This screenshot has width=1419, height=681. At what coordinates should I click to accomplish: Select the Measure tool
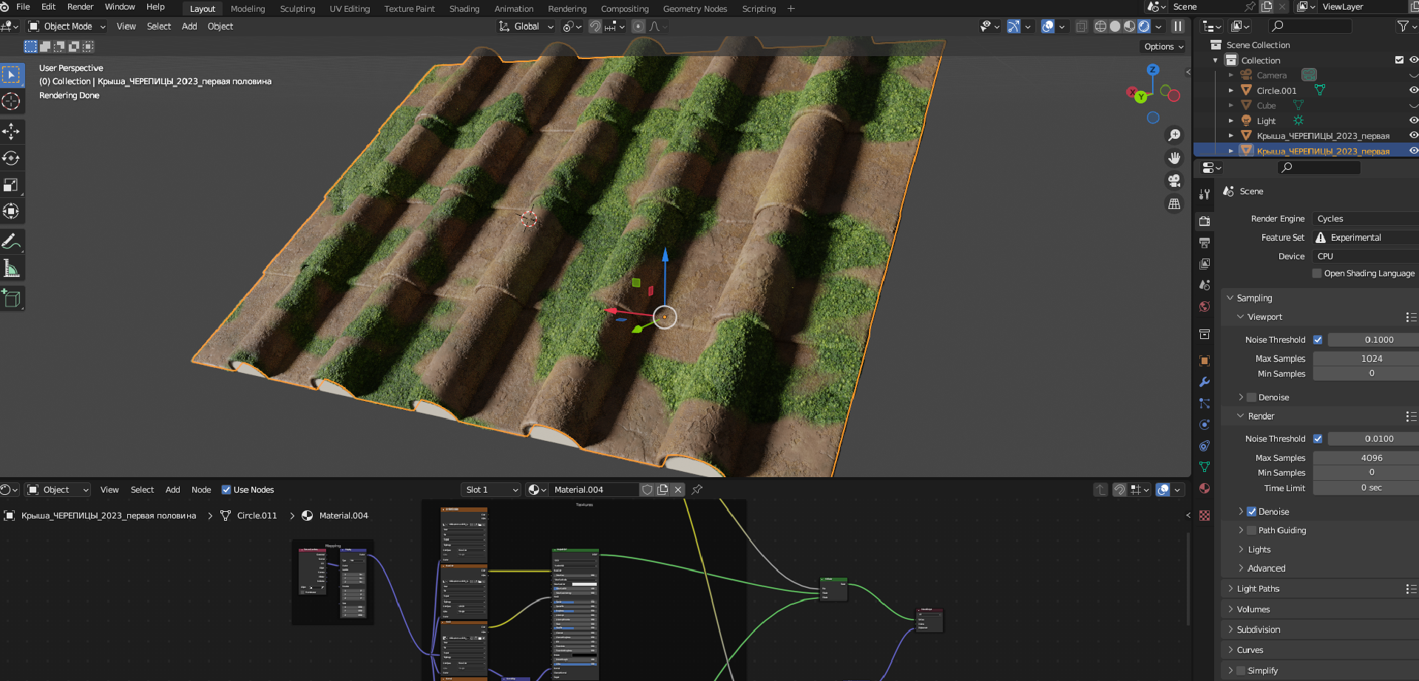click(11, 268)
